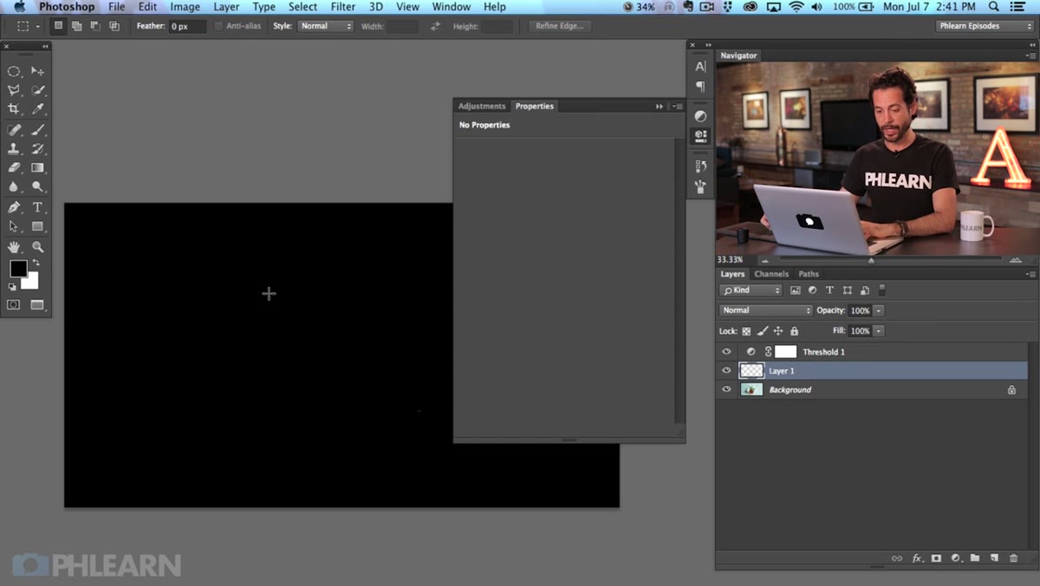Select the Type tool
The image size is (1040, 586).
(x=38, y=207)
